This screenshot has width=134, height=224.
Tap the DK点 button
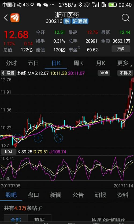104,73
